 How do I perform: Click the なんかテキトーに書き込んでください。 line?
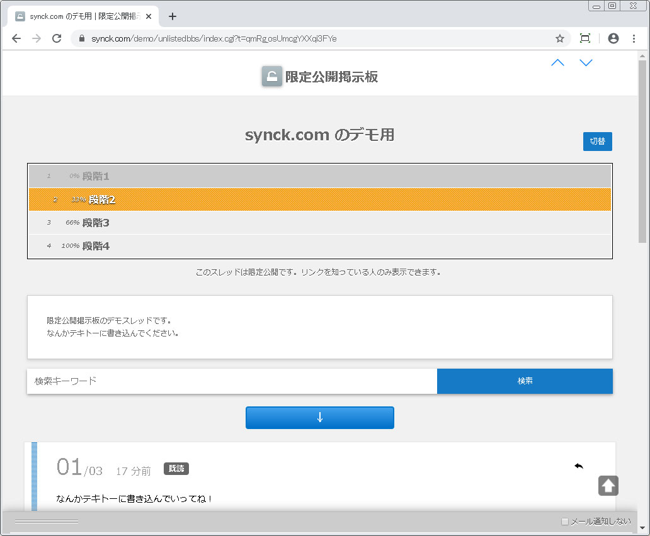click(x=113, y=333)
